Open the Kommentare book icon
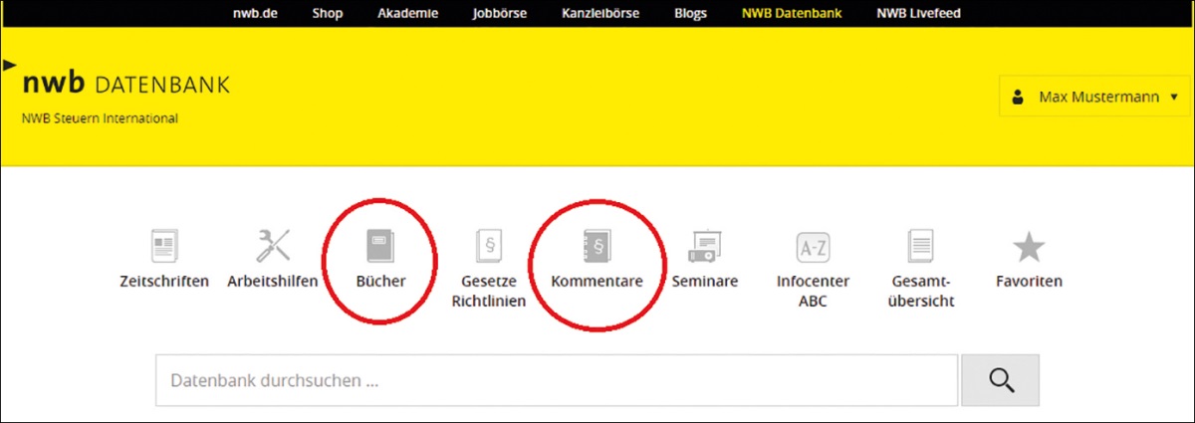Viewport: 1195px width, 423px height. pyautogui.click(x=597, y=246)
